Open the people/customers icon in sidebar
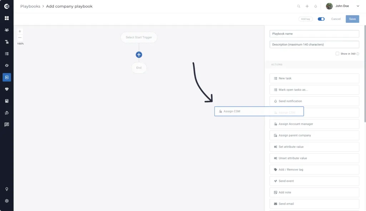The height and width of the screenshot is (211, 366). coord(7,30)
